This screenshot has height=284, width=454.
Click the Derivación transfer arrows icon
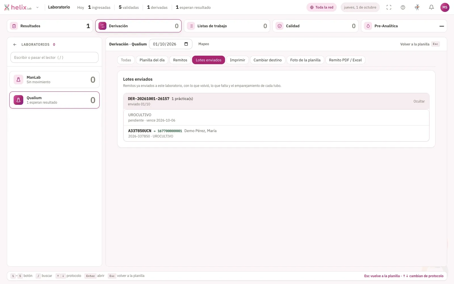tap(102, 26)
